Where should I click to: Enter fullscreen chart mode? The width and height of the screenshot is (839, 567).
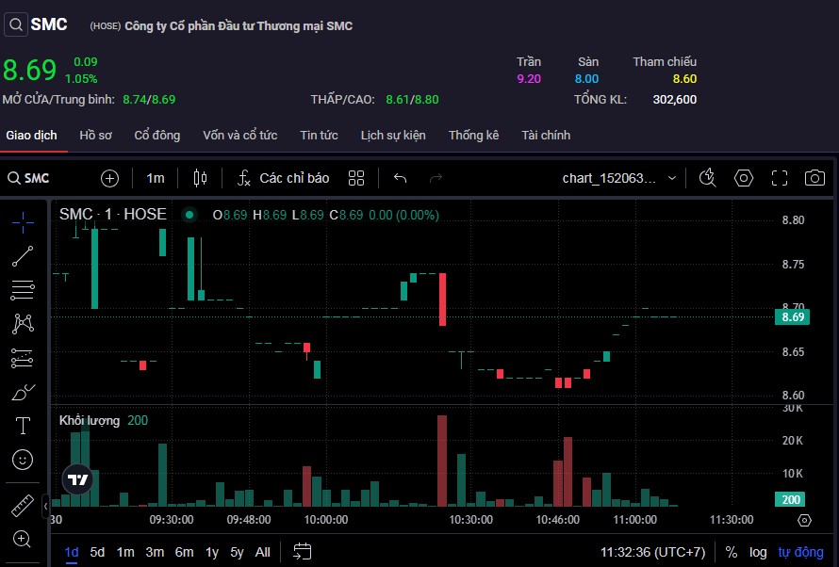pyautogui.click(x=780, y=178)
